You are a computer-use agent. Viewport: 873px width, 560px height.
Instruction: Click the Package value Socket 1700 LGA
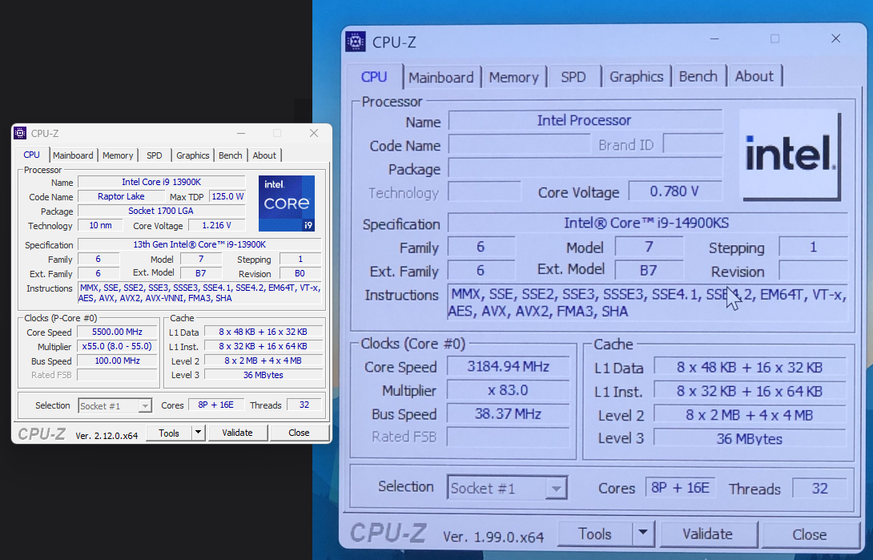[162, 211]
